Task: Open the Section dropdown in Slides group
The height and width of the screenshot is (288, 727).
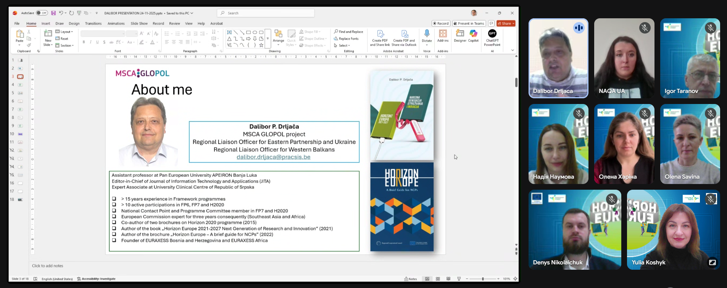Action: [x=64, y=45]
